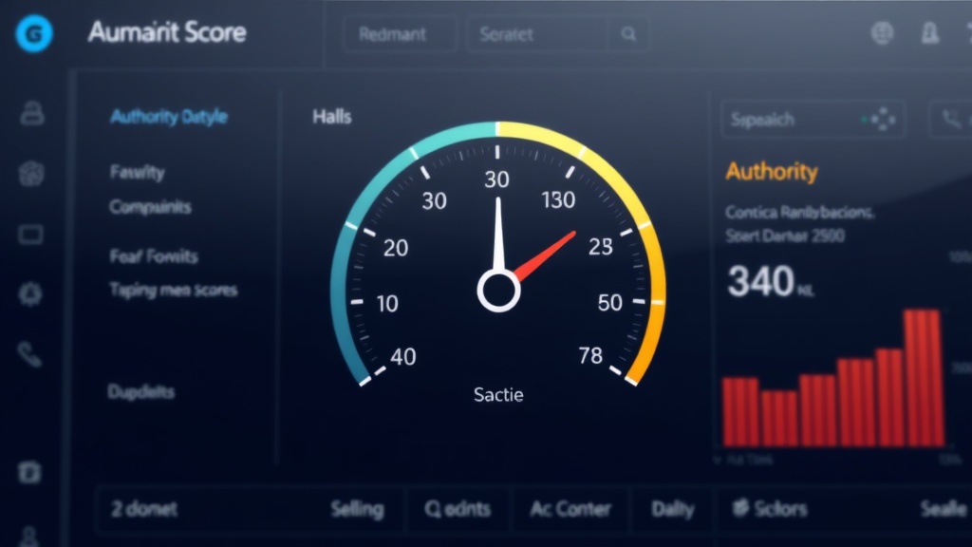
Task: Click the Sclors button in bottom bar
Action: tap(770, 510)
